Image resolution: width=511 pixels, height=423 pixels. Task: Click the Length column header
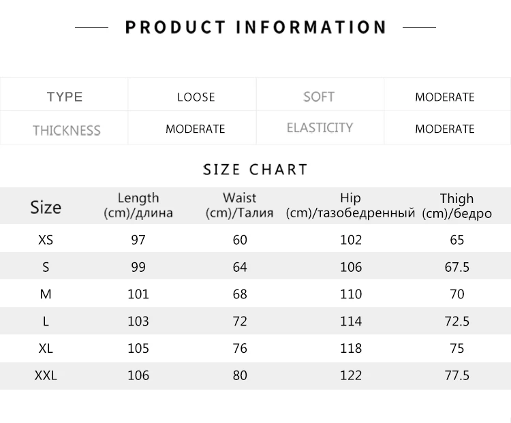pyautogui.click(x=138, y=205)
